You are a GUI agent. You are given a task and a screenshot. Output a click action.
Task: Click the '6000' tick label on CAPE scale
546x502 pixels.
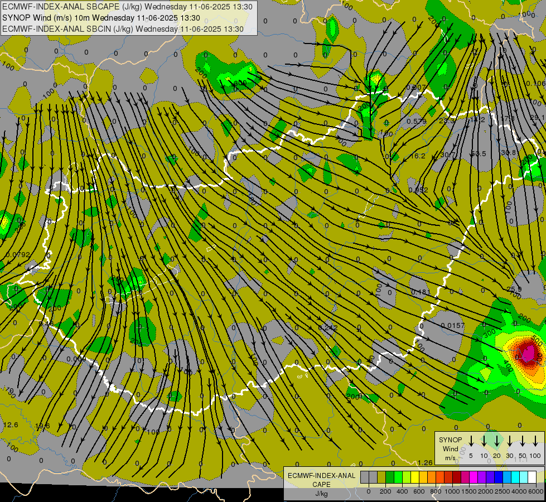(535, 491)
